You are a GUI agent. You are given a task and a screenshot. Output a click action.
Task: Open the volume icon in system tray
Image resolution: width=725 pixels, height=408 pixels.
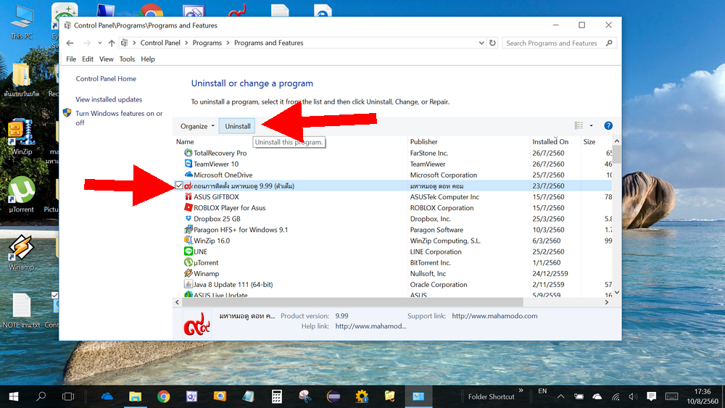(x=633, y=396)
